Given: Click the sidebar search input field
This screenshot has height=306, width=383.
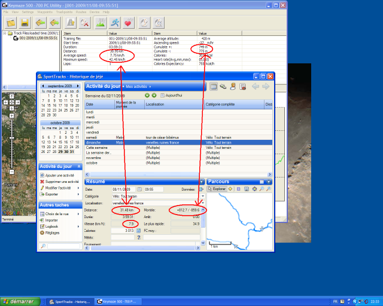Looking at the screenshot, I should point(64,246).
